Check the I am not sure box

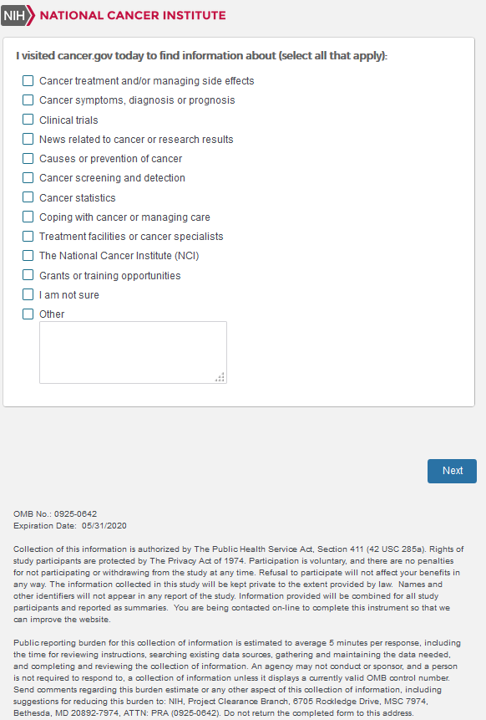pos(28,294)
